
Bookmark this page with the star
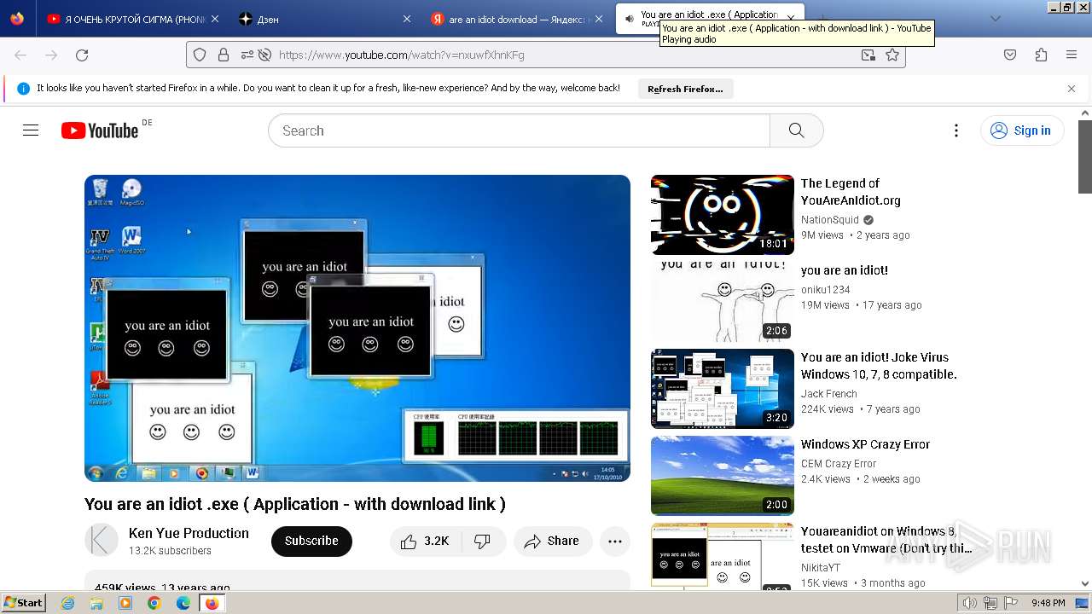pos(892,55)
